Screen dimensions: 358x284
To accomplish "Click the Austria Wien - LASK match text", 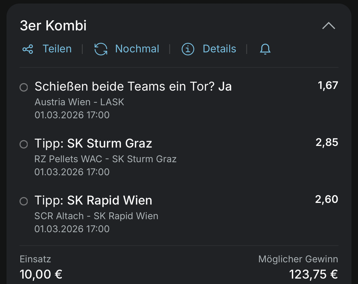I will [79, 102].
